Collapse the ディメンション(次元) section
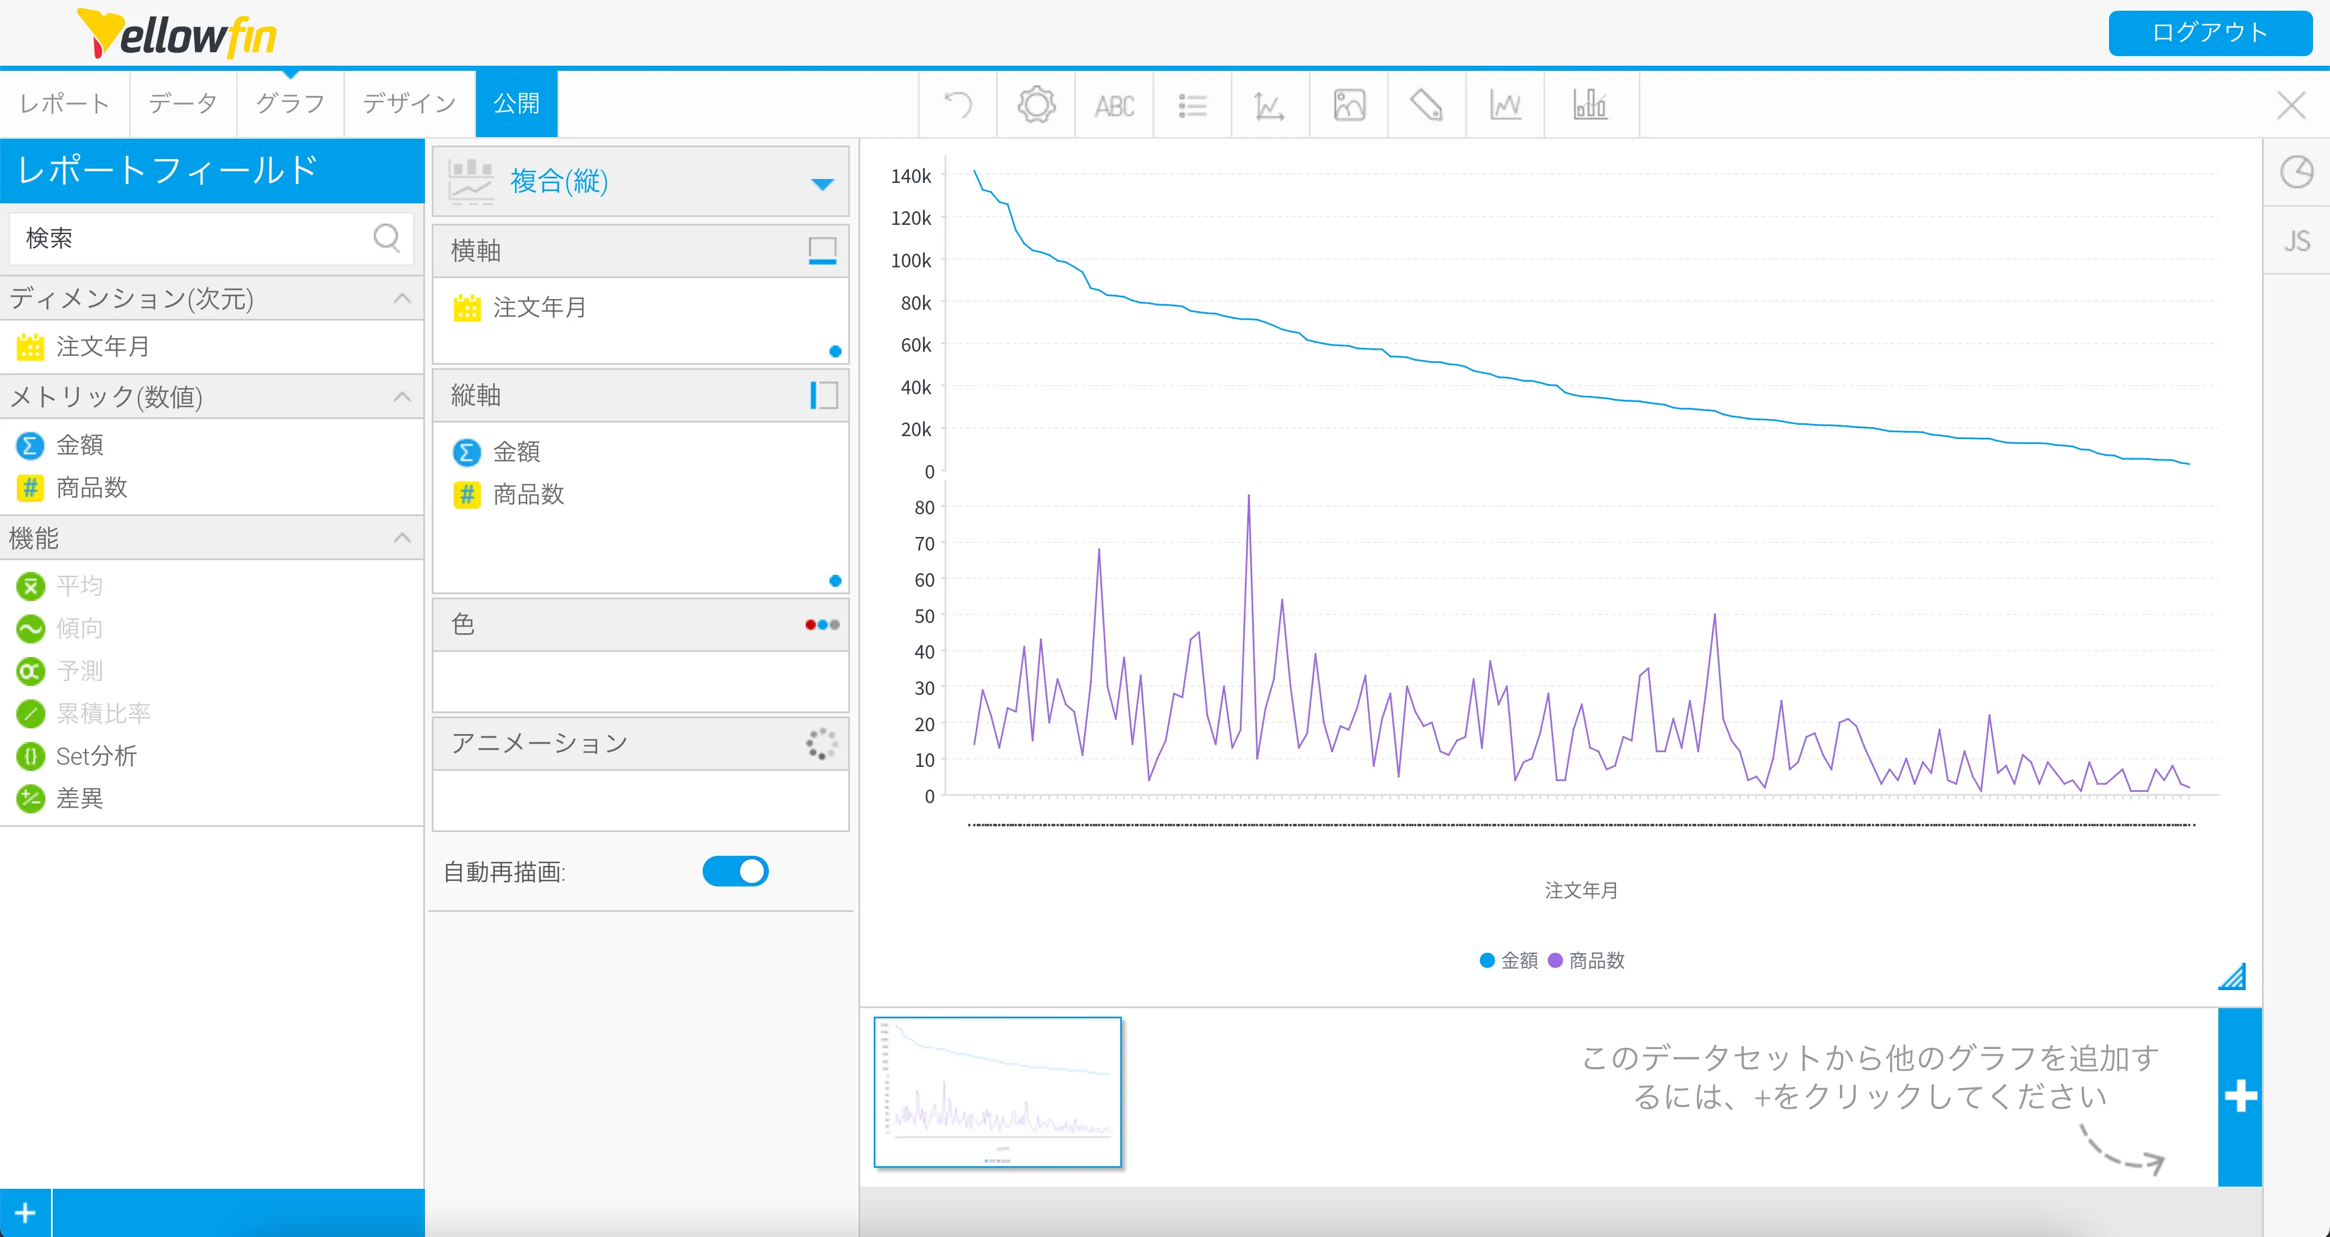The width and height of the screenshot is (2330, 1237). coord(402,298)
